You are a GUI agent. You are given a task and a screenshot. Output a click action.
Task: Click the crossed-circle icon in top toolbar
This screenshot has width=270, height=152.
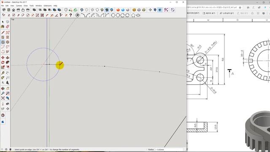pyautogui.click(x=173, y=10)
